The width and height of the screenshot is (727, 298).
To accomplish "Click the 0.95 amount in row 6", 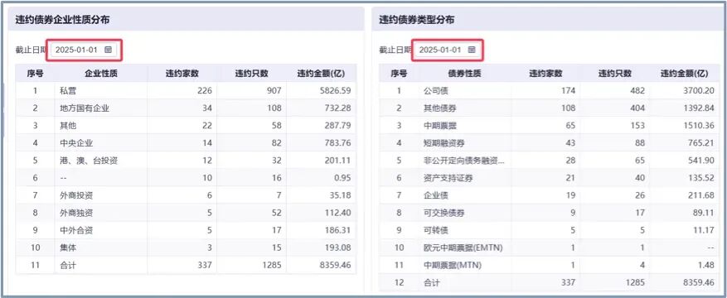I will pyautogui.click(x=342, y=178).
